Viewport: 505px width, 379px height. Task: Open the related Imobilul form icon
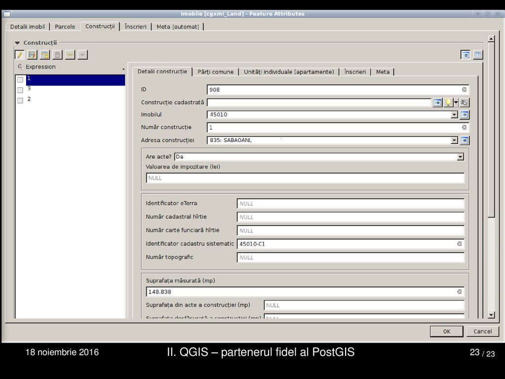click(x=465, y=114)
